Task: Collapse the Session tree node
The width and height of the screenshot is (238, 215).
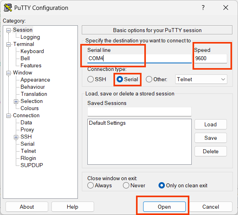Action: coord(9,30)
